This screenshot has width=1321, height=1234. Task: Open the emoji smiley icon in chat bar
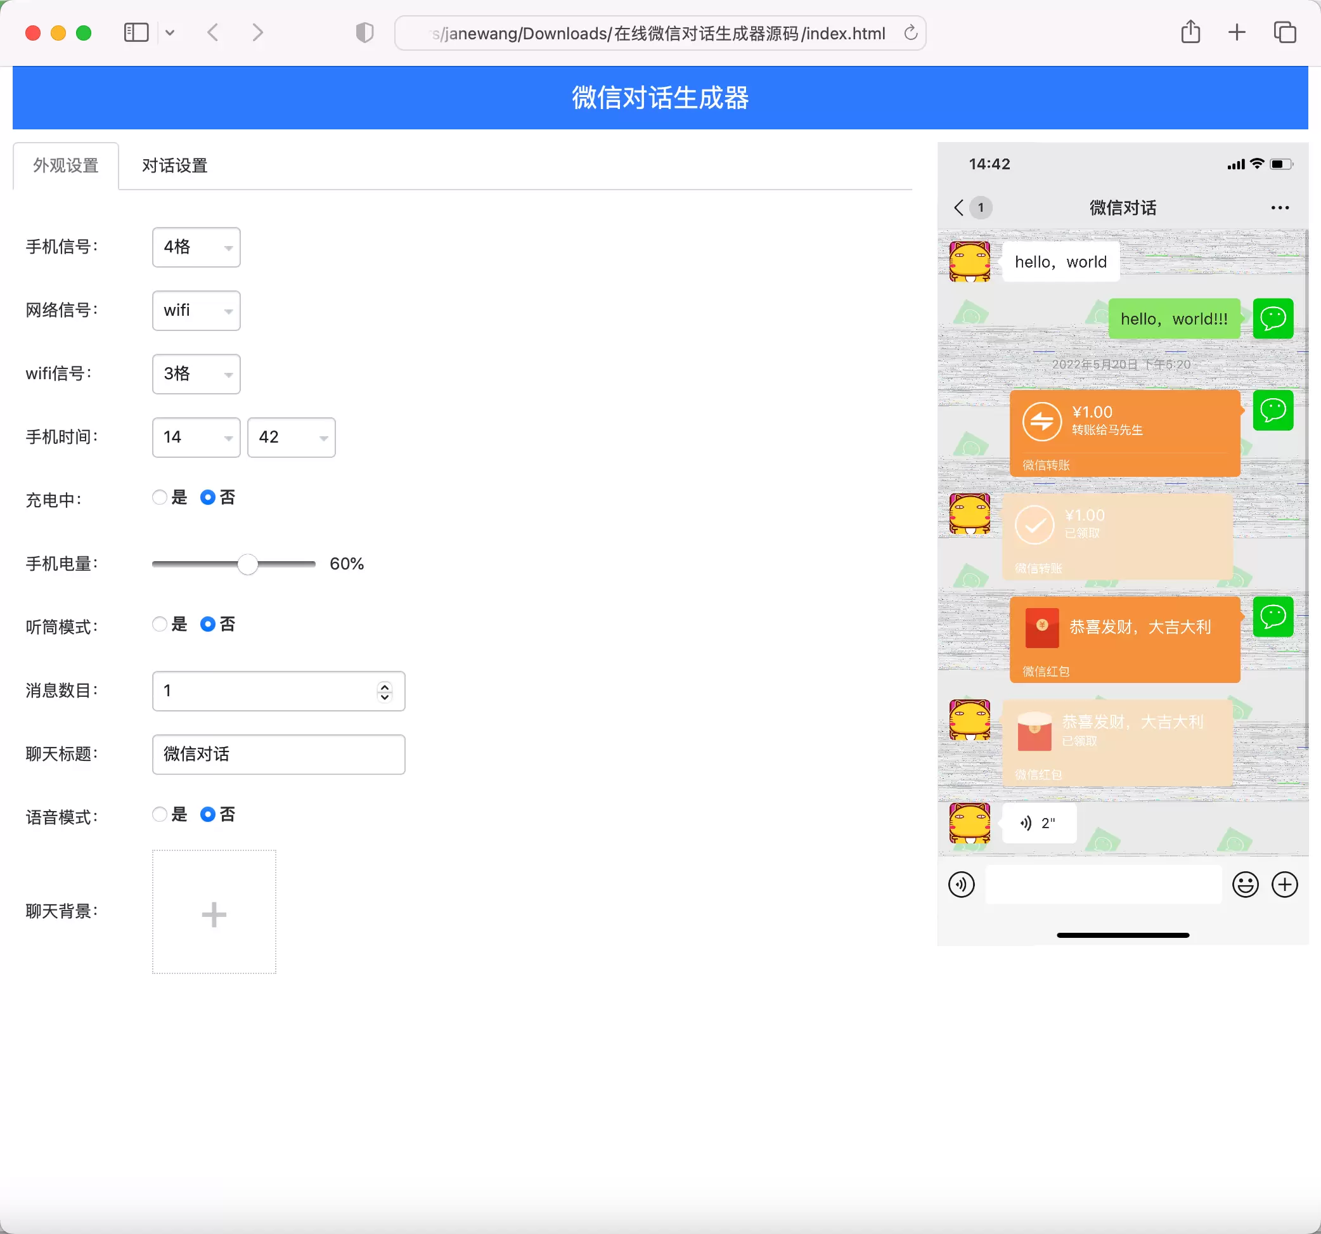point(1245,885)
